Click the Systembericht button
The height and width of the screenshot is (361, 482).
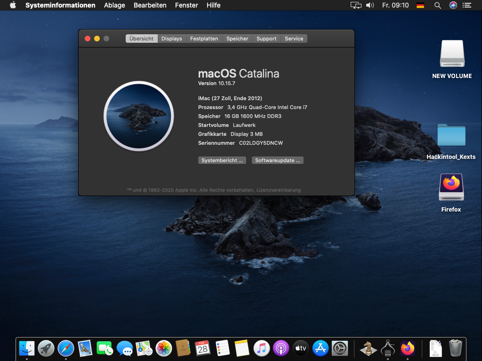pyautogui.click(x=222, y=160)
